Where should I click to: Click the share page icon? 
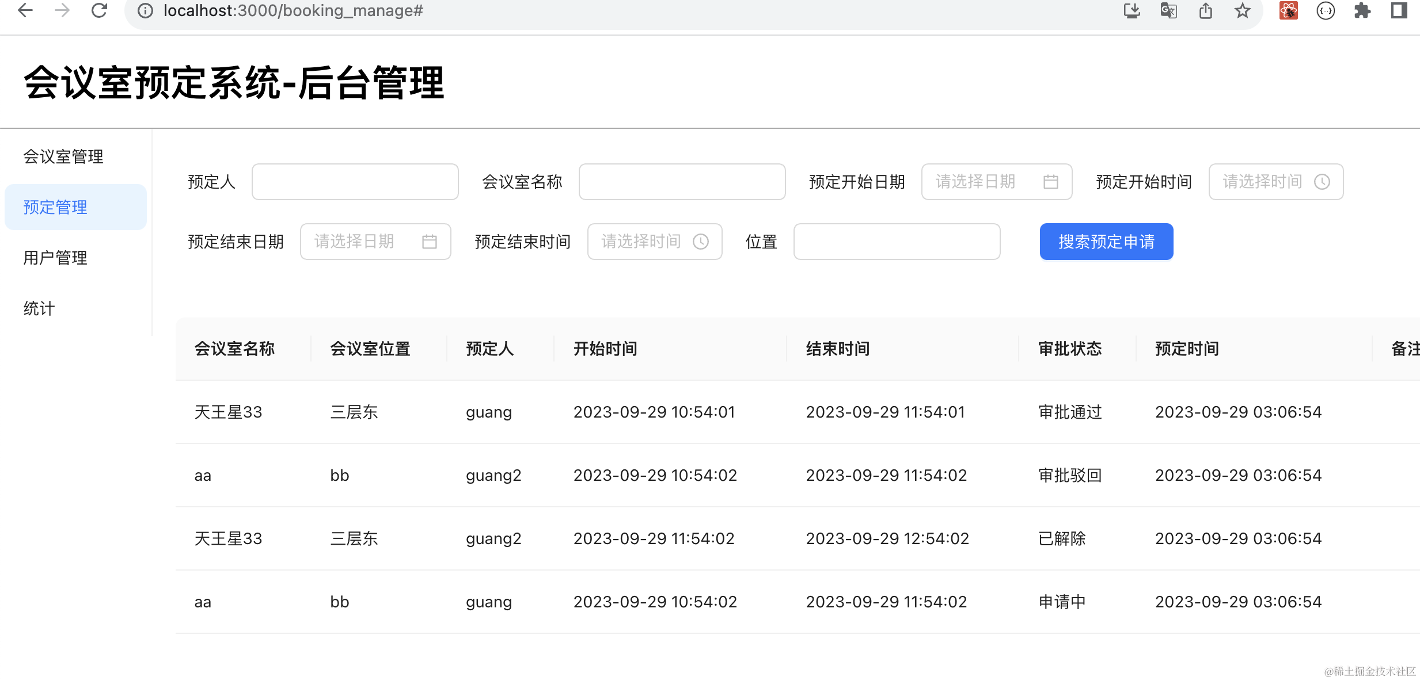coord(1206,10)
